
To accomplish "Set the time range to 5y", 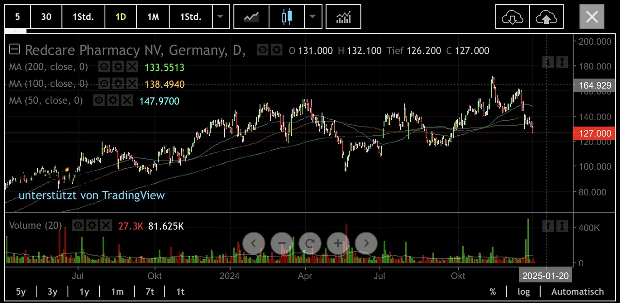I will click(x=21, y=292).
